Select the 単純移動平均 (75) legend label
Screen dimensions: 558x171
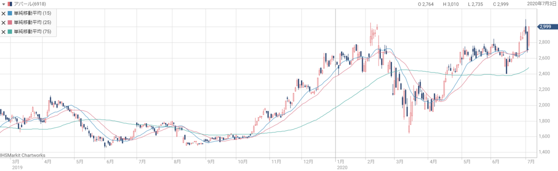(33, 32)
